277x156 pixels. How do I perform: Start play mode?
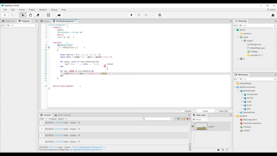click(x=132, y=15)
